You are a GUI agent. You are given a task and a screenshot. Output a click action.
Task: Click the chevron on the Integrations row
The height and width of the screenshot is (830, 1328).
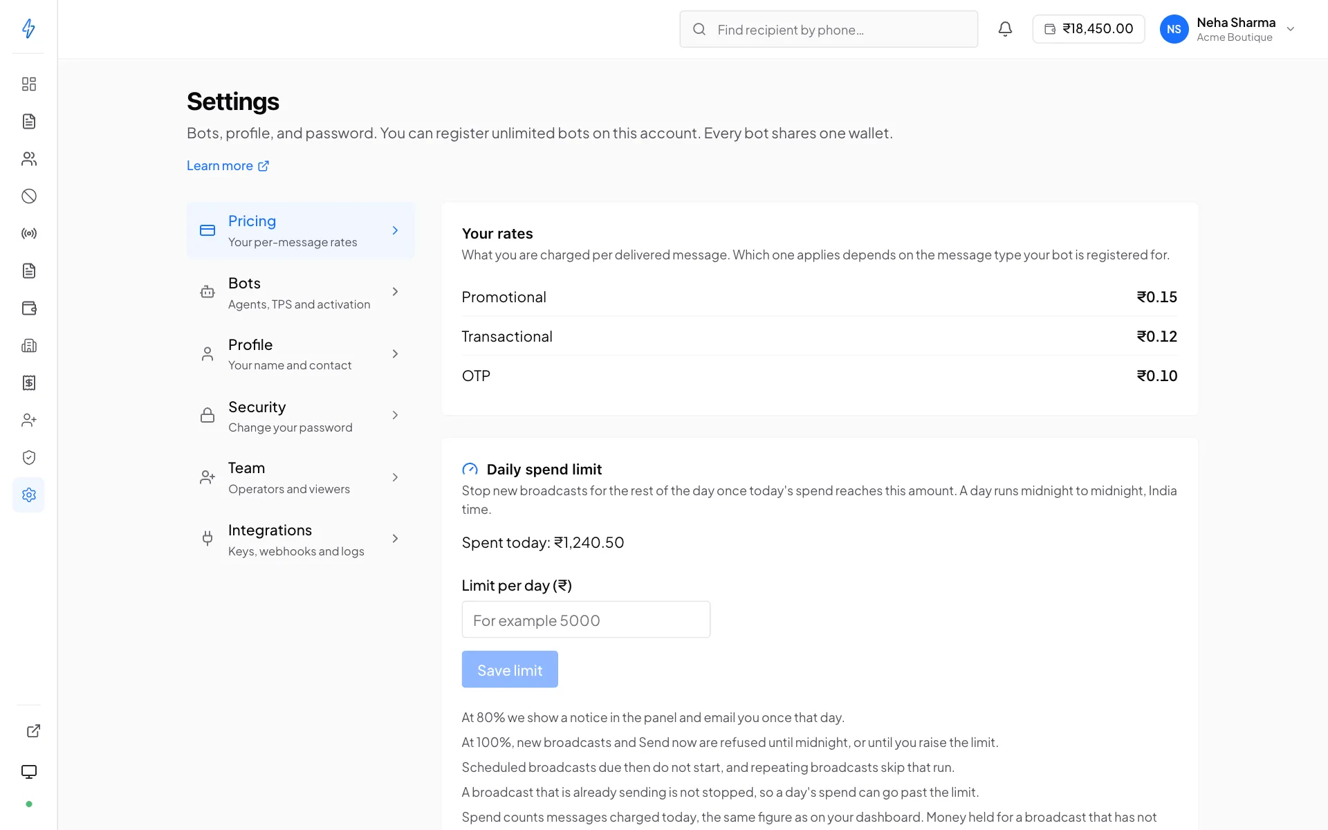pos(395,539)
